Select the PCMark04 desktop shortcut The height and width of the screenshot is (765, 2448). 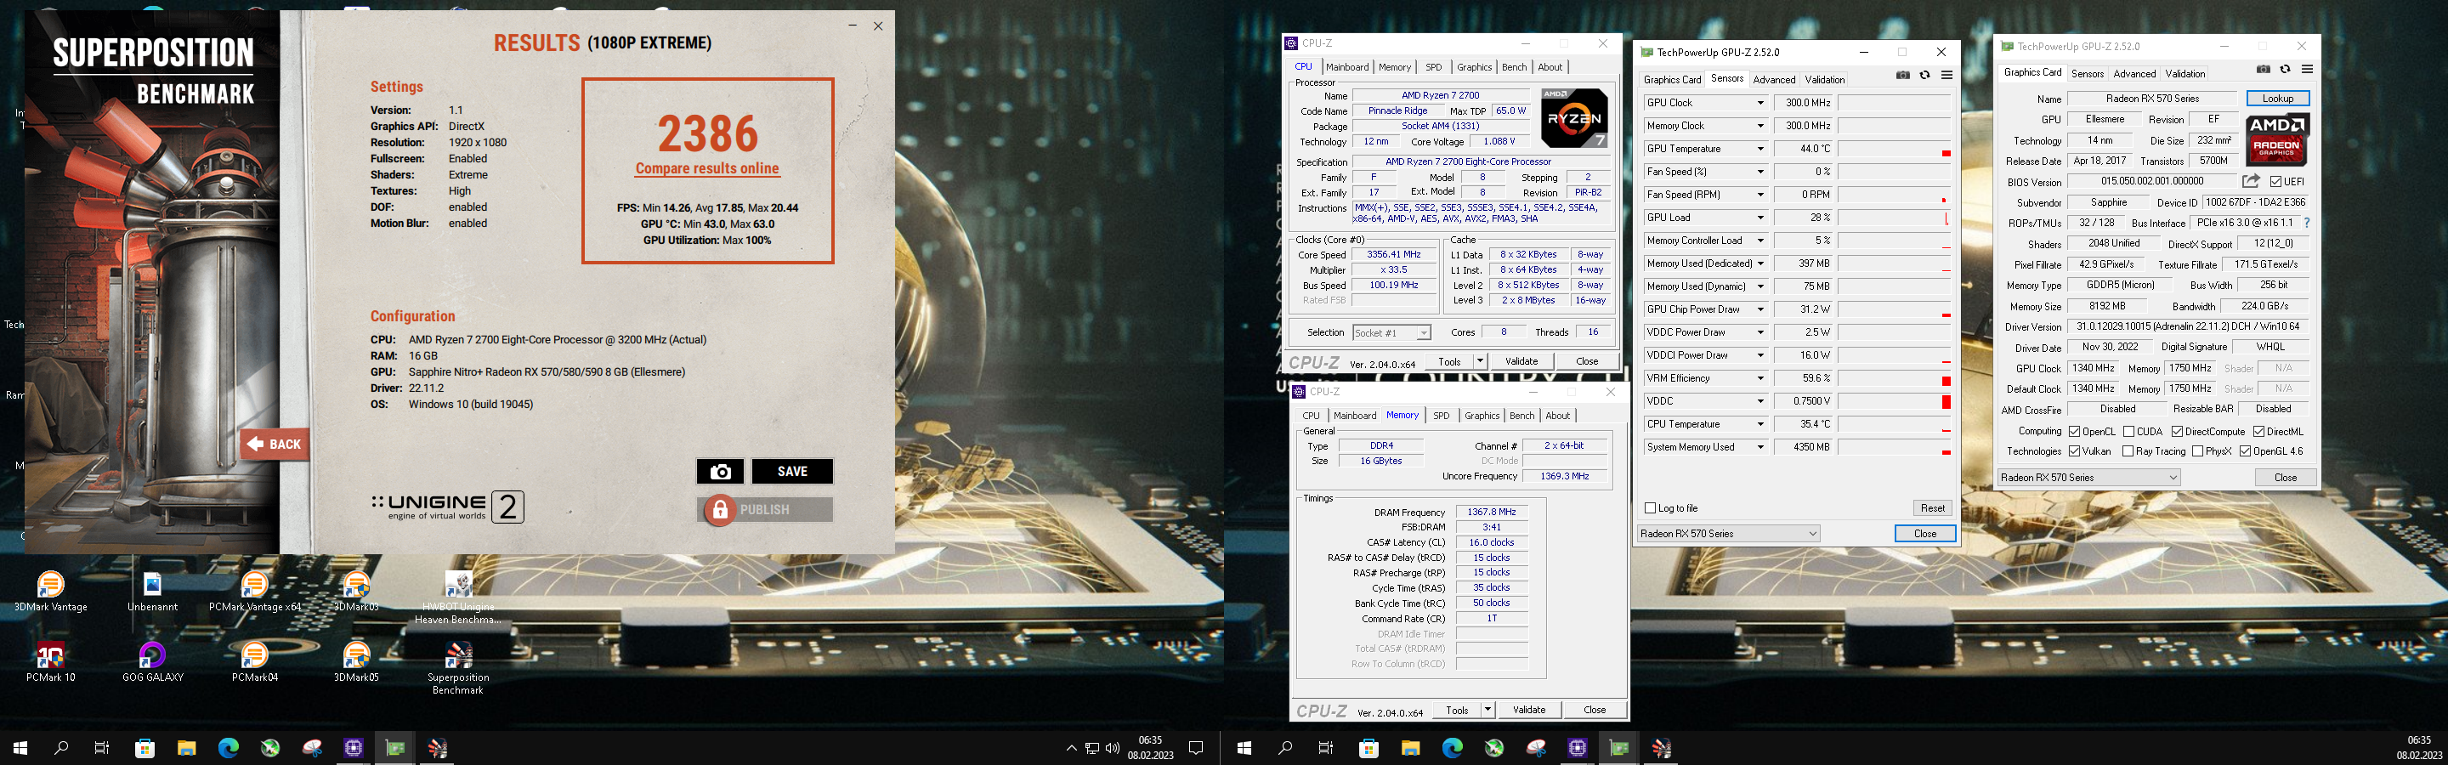coord(255,662)
